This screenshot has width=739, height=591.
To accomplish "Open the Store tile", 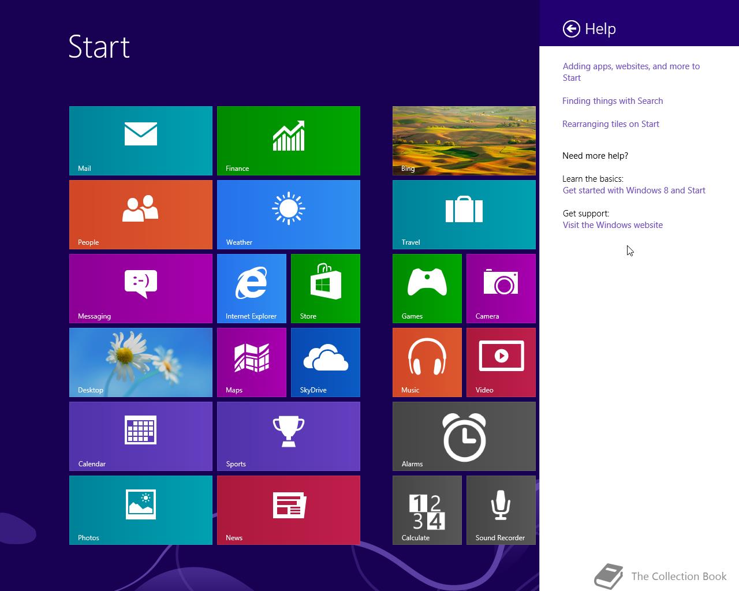I will (326, 289).
